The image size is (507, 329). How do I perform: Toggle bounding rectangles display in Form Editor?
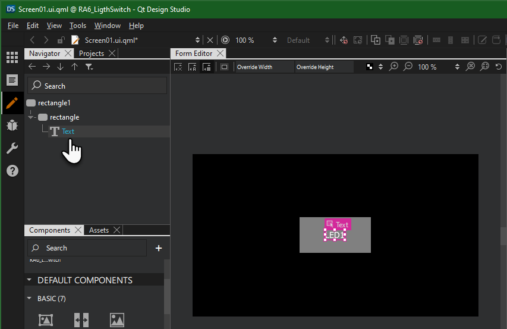[224, 67]
